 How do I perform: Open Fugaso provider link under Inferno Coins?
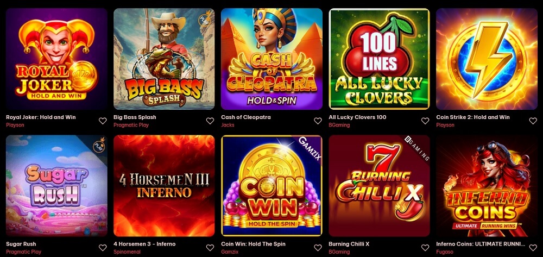click(445, 252)
